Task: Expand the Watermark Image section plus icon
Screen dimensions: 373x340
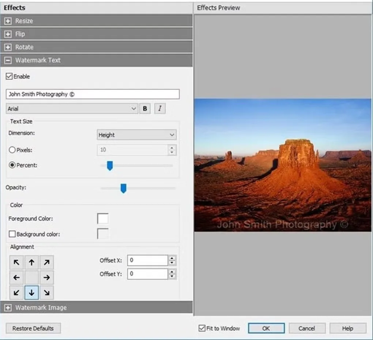Action: click(x=8, y=308)
